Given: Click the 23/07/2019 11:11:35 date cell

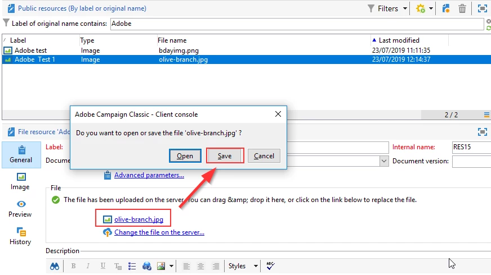Looking at the screenshot, I should (x=401, y=51).
